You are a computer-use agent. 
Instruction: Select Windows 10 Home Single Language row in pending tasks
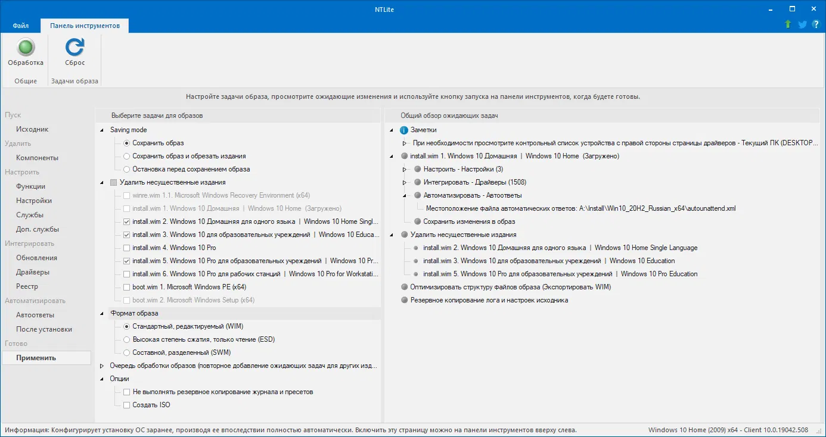tap(560, 248)
